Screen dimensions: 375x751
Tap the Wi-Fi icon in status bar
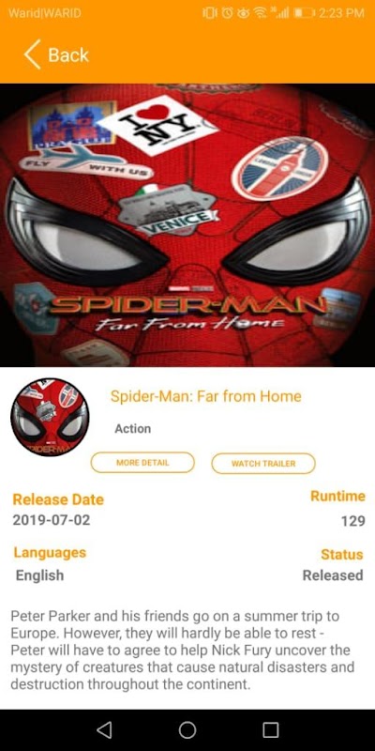(261, 13)
